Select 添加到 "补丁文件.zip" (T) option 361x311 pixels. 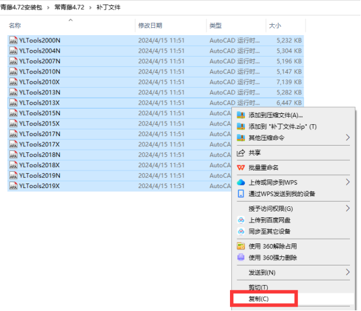[x=283, y=126]
